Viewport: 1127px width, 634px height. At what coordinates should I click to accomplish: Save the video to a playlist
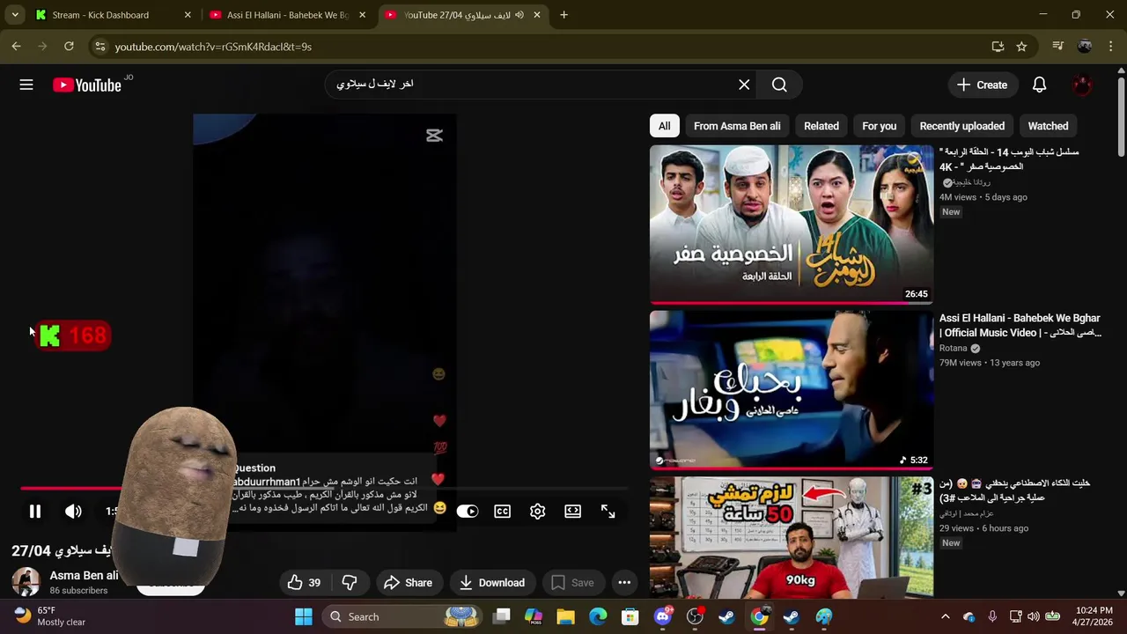point(572,582)
